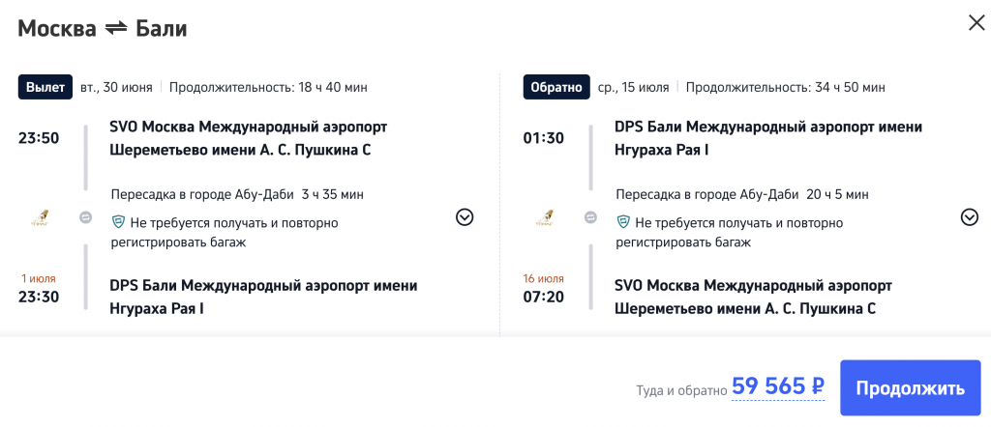The image size is (991, 427).
Task: Select the "Вылет" departure tab label
Action: pyautogui.click(x=46, y=87)
